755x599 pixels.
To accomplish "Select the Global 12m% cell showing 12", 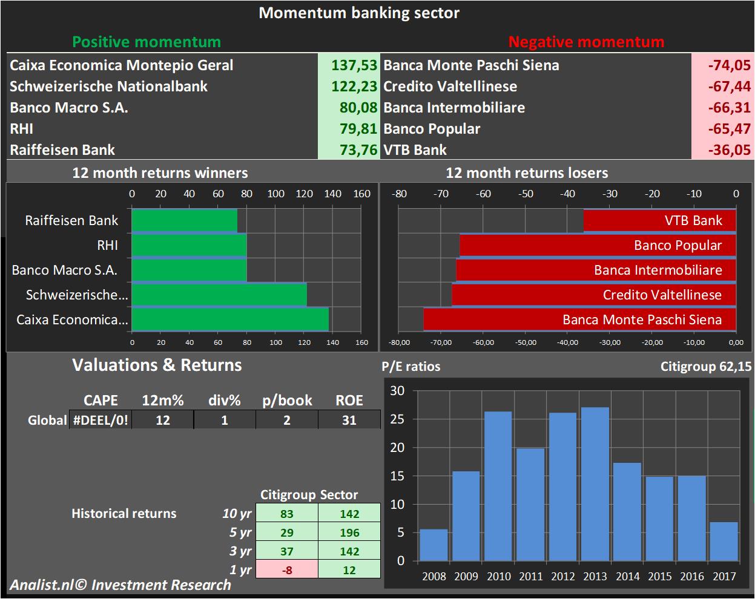I will click(x=163, y=420).
